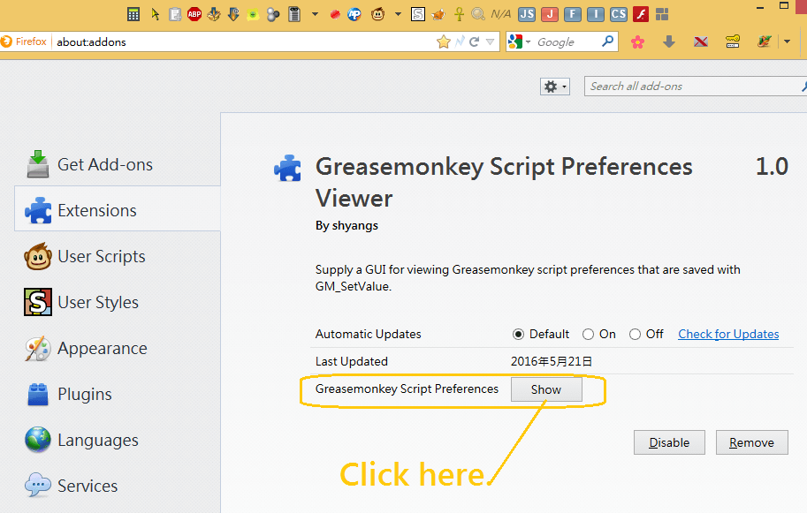Click the golden ankh toolbar icon
This screenshot has width=807, height=513.
click(459, 14)
